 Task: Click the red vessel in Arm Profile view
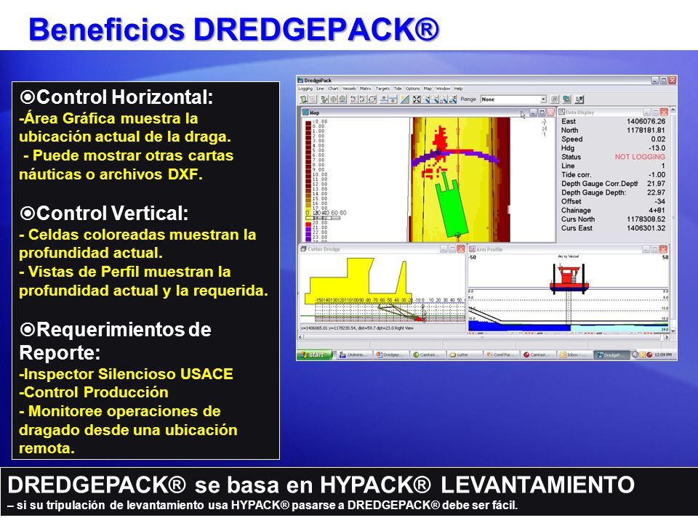pyautogui.click(x=569, y=279)
